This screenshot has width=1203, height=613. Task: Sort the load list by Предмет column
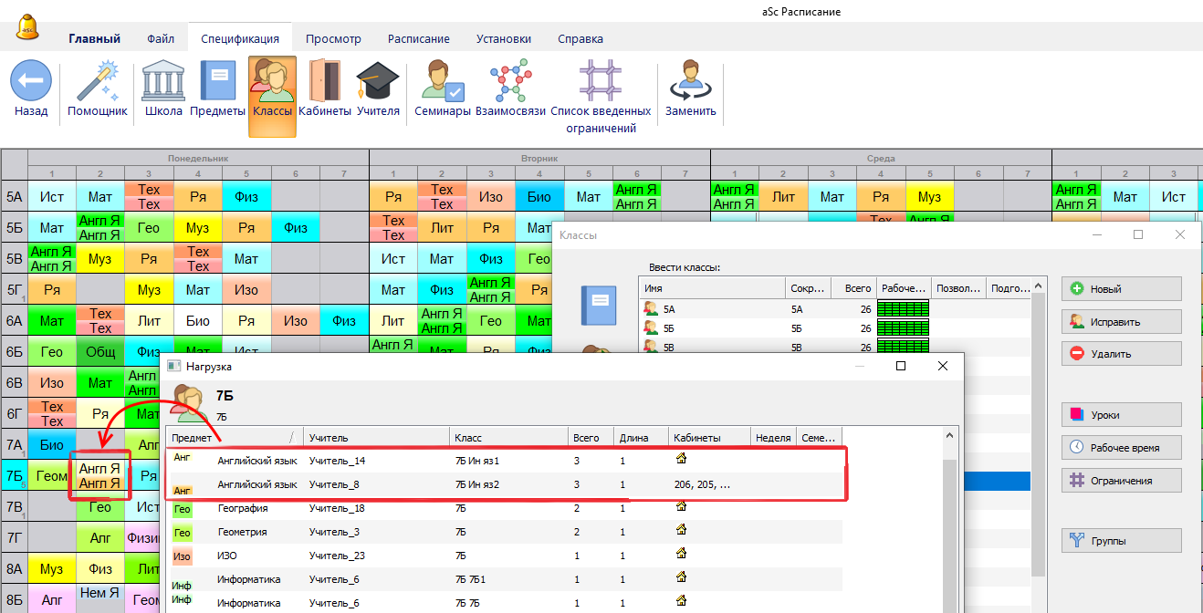point(228,438)
